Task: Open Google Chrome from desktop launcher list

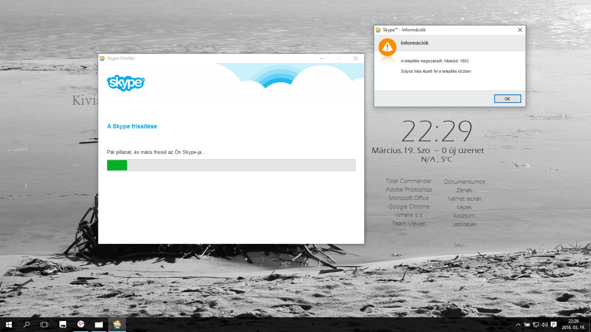Action: 409,207
